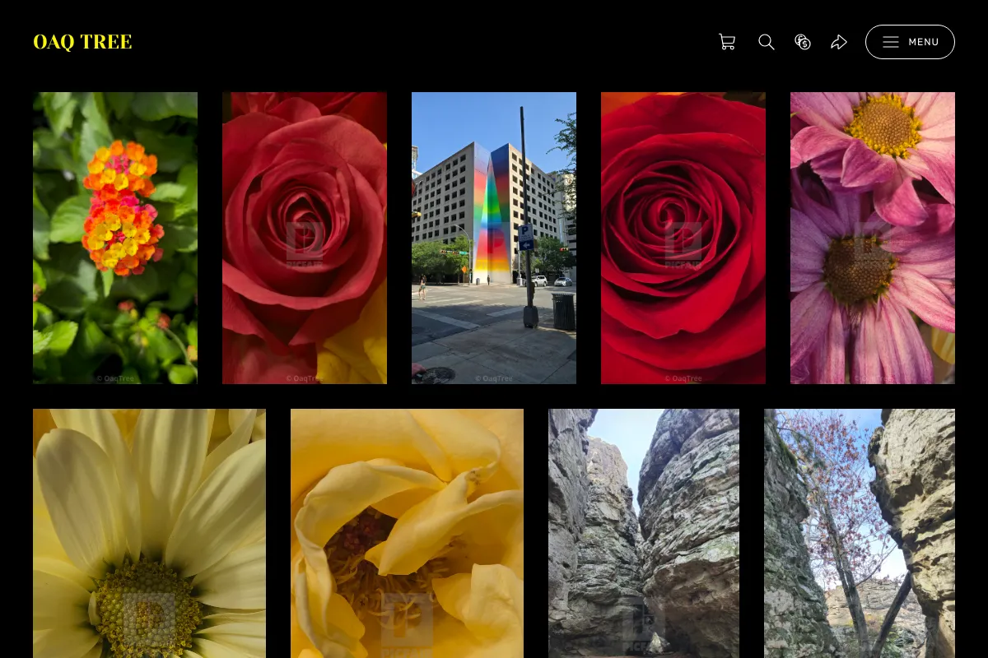The image size is (988, 658).
Task: Click the watermark on the light rose photo
Action: (305, 244)
